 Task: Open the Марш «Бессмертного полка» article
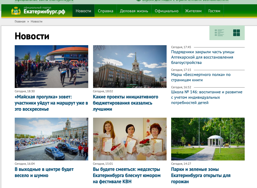point(201,77)
